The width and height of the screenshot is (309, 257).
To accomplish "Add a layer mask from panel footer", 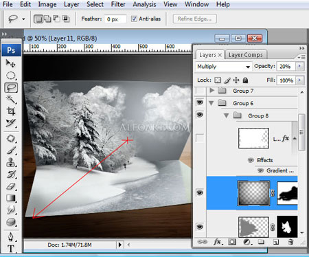I will (x=232, y=242).
